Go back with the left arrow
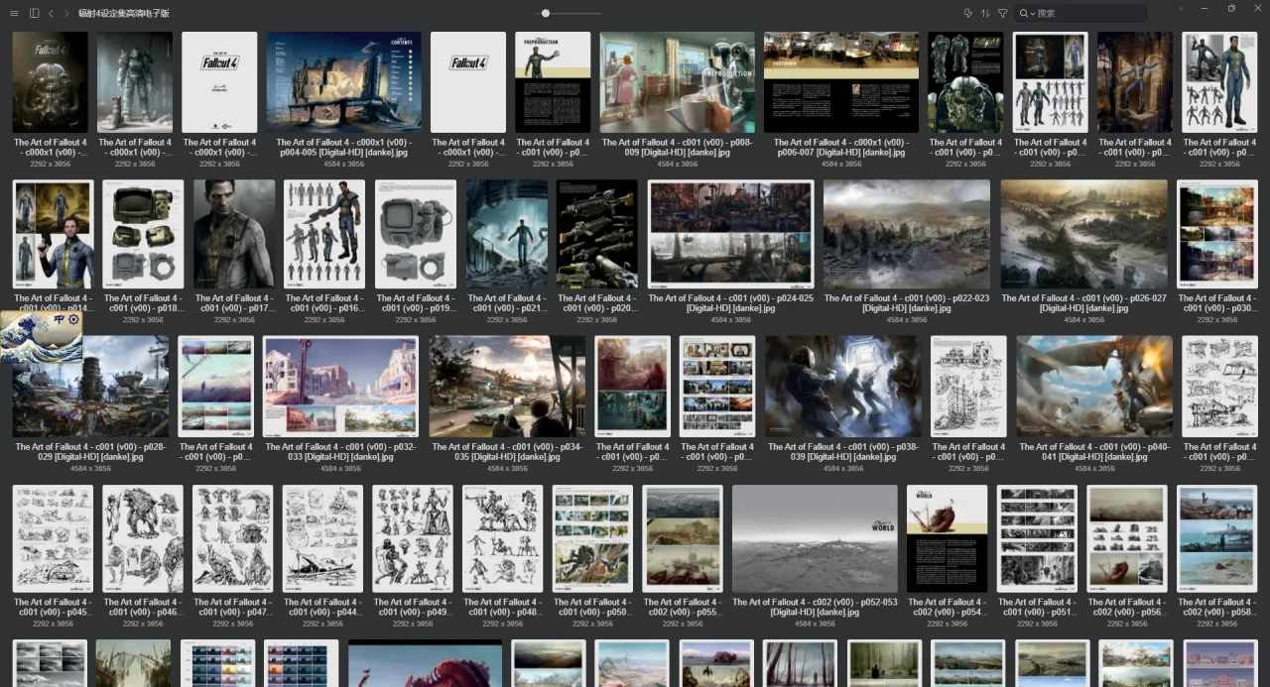This screenshot has height=687, width=1270. click(x=51, y=13)
